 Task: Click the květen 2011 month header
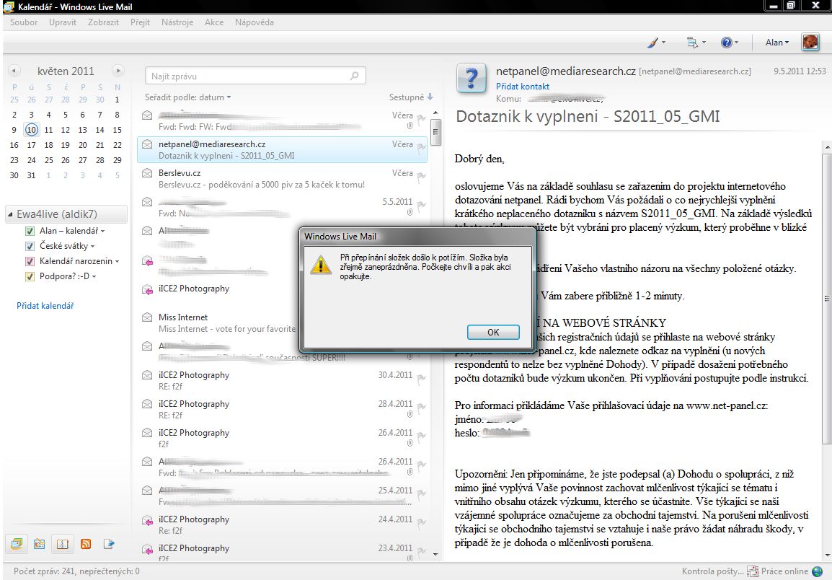pyautogui.click(x=66, y=71)
